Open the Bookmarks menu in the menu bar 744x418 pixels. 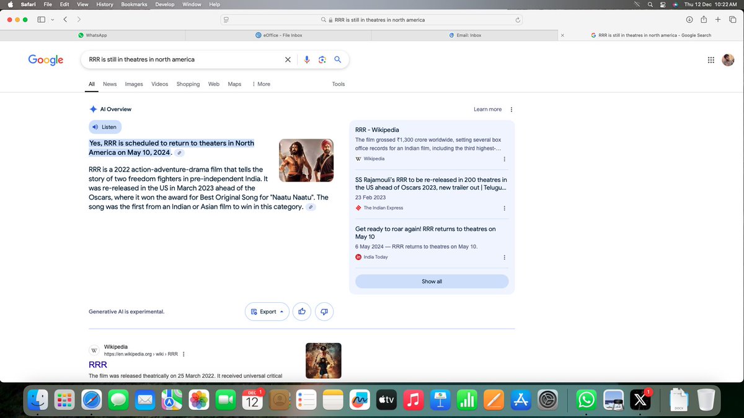(134, 4)
